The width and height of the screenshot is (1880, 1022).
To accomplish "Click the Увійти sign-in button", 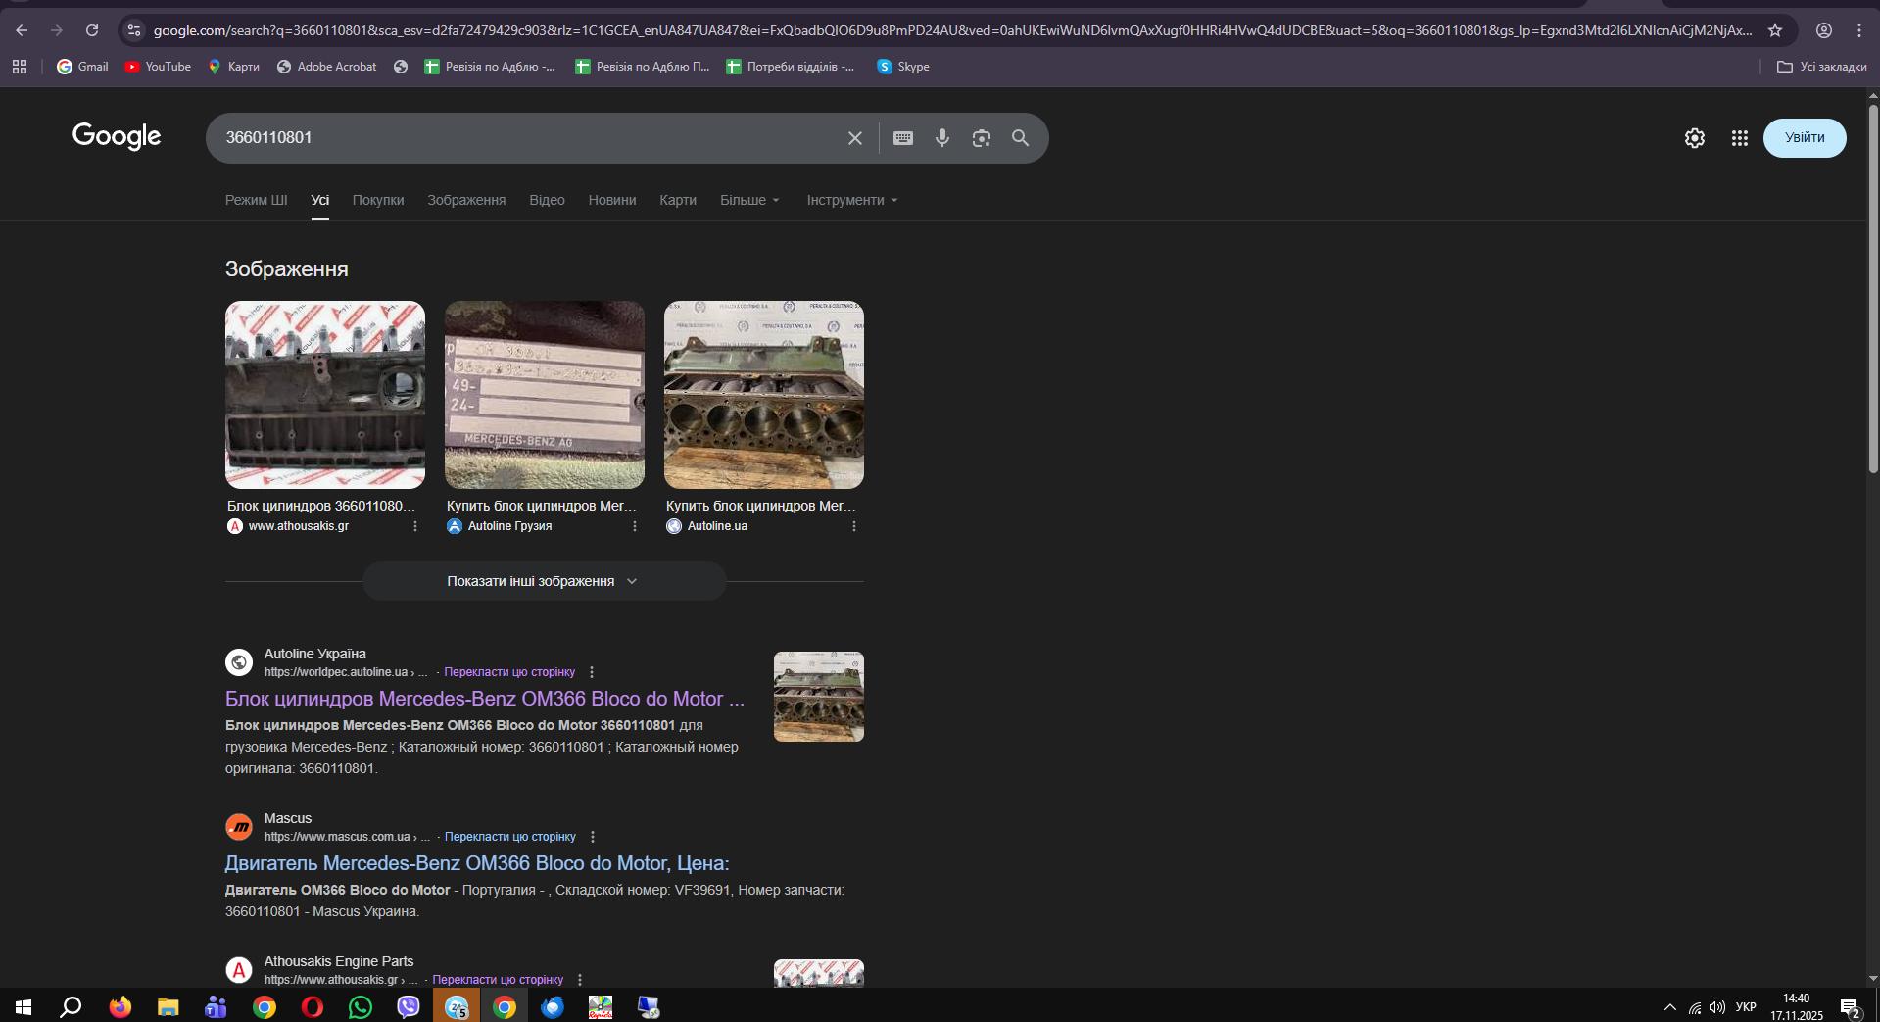I will [x=1804, y=138].
